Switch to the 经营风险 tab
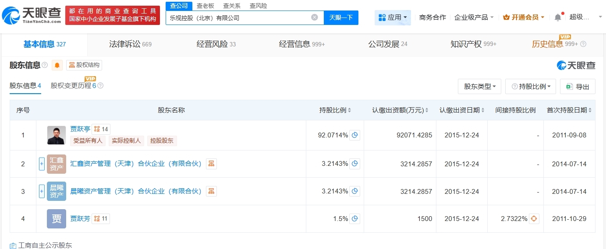 (216, 44)
